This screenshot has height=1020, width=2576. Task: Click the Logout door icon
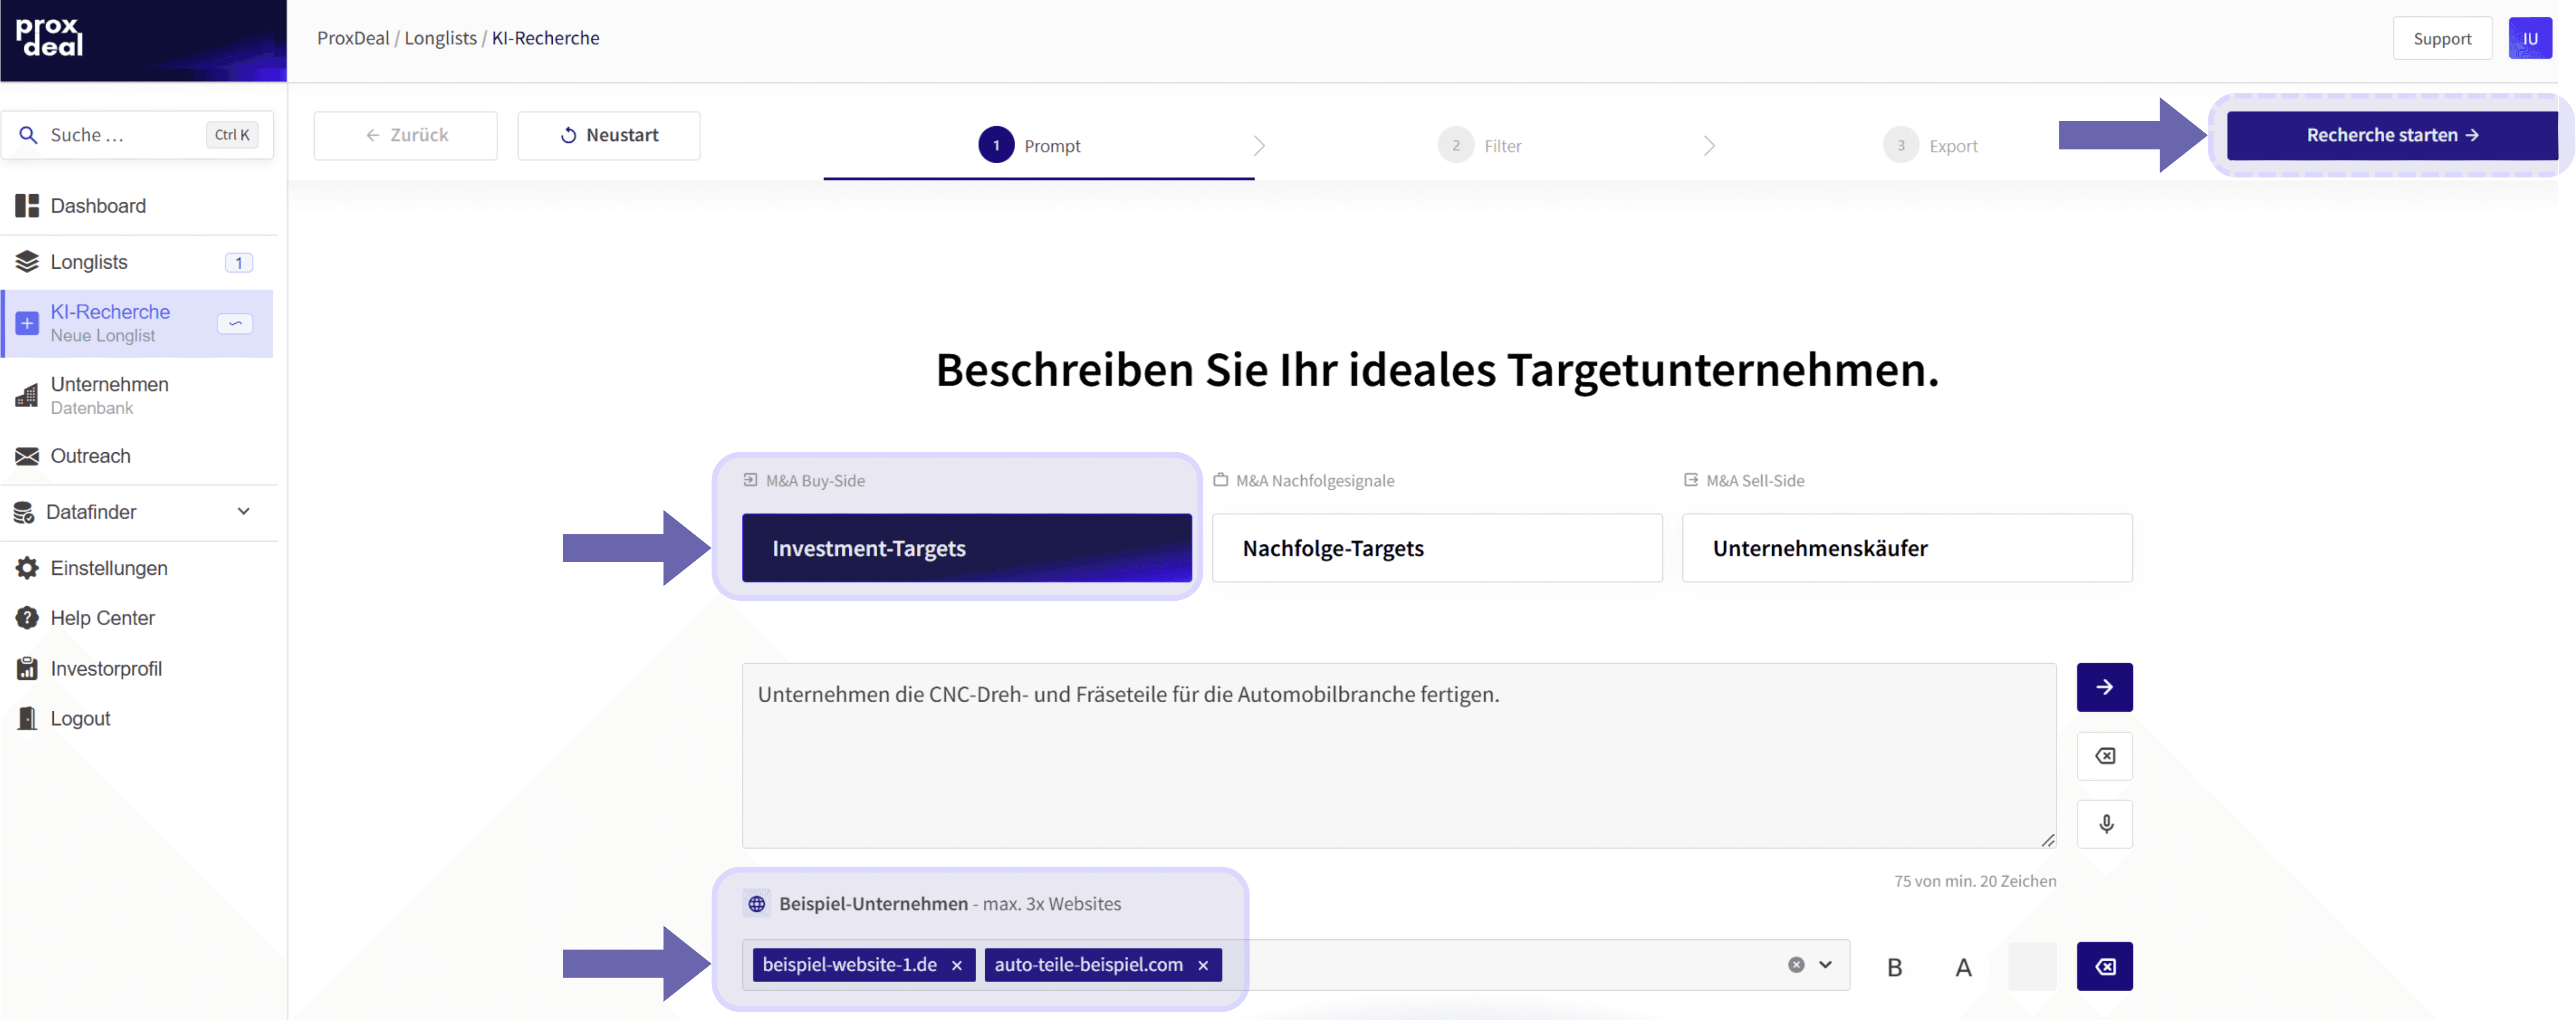point(27,718)
